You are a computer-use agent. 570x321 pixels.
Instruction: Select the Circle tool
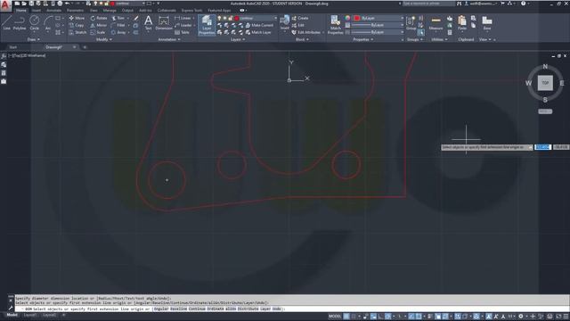(34, 23)
